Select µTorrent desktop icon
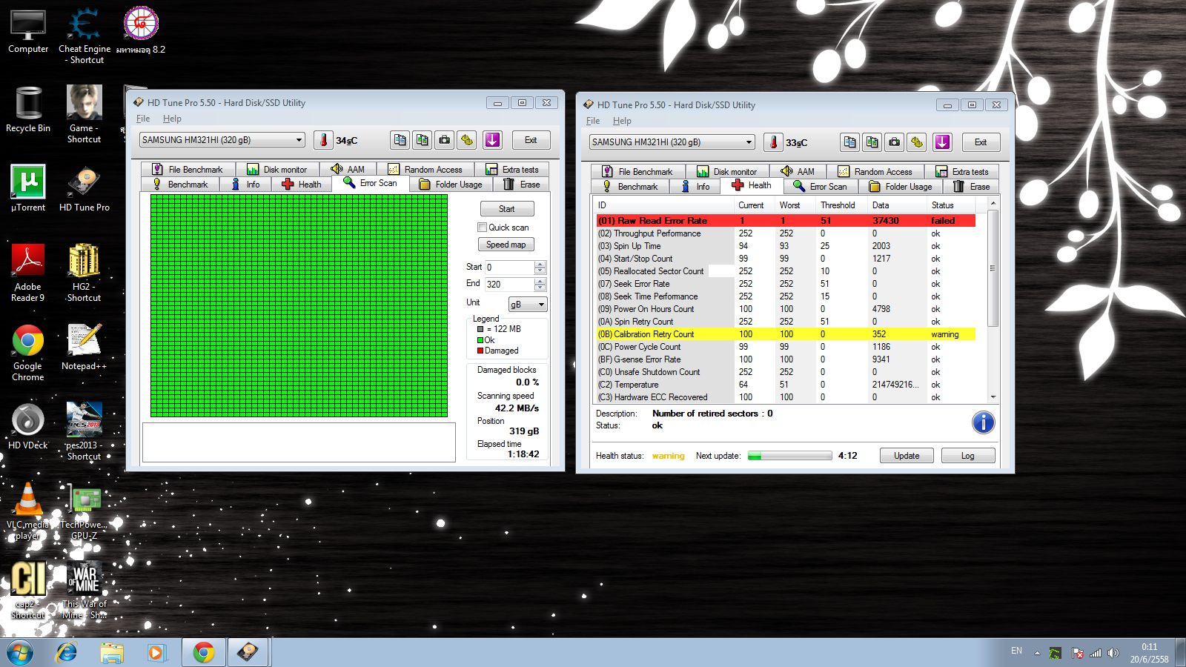The height and width of the screenshot is (667, 1186). 28,189
